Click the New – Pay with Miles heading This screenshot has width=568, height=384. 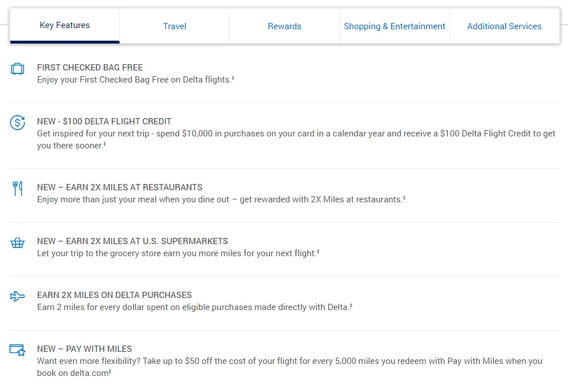(84, 349)
